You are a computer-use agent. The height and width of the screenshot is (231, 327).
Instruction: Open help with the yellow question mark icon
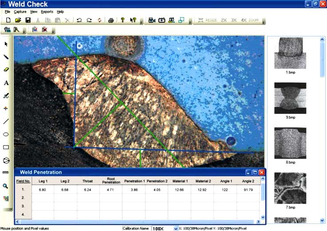(122, 20)
